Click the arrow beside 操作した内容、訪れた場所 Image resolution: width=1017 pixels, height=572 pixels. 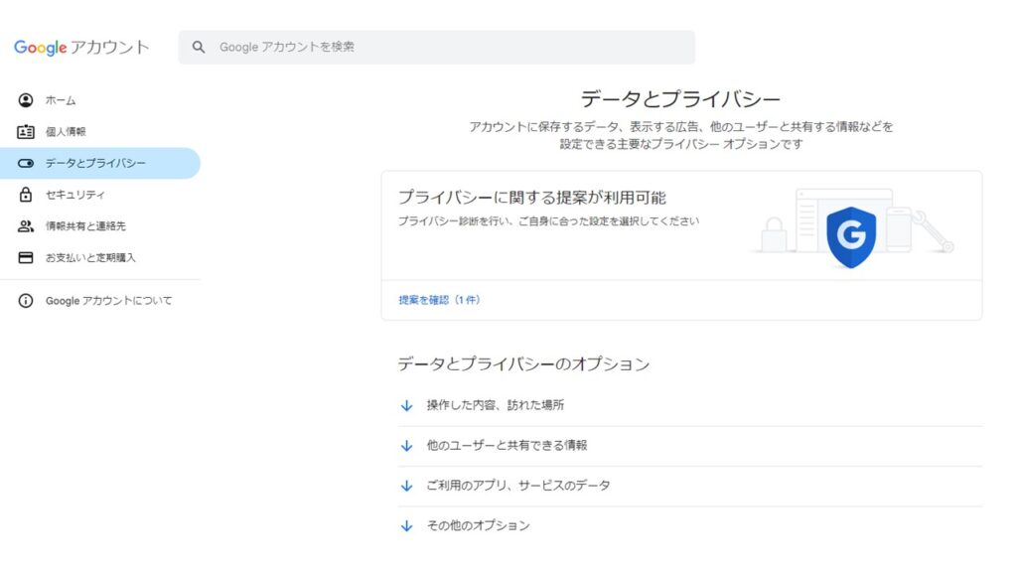pyautogui.click(x=406, y=405)
